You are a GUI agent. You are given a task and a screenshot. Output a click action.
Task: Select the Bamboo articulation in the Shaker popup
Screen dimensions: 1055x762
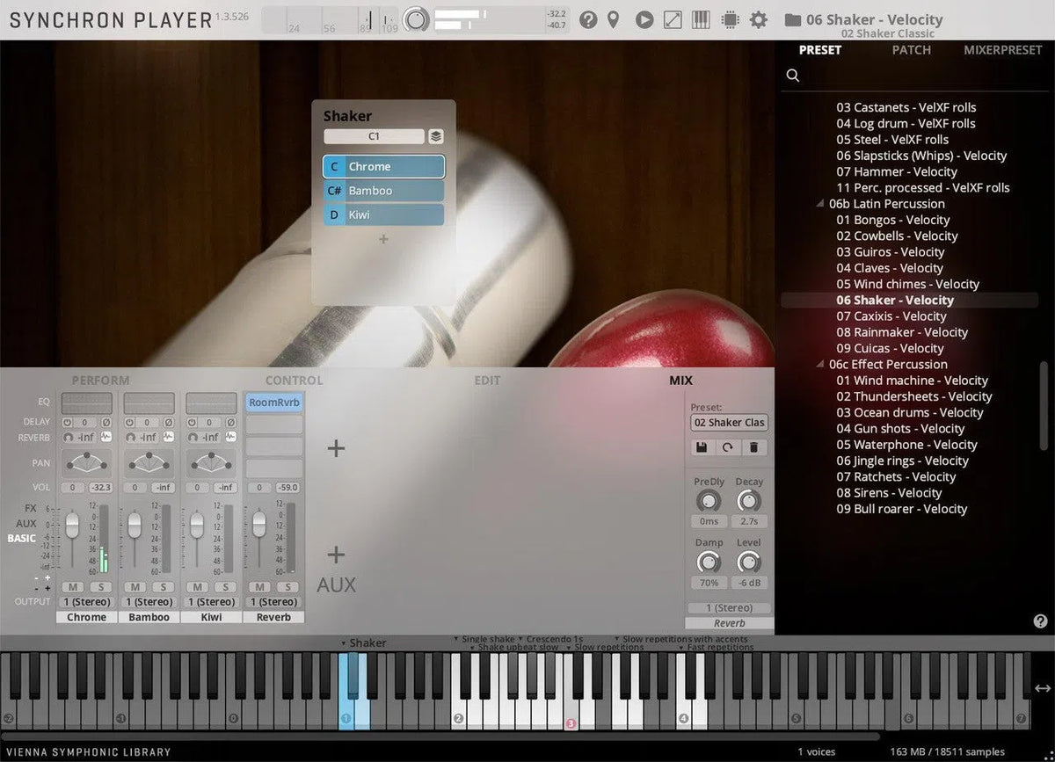[x=383, y=191]
